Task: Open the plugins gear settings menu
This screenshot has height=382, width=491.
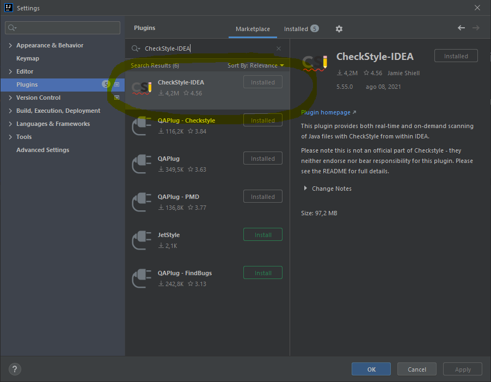Action: pos(339,29)
